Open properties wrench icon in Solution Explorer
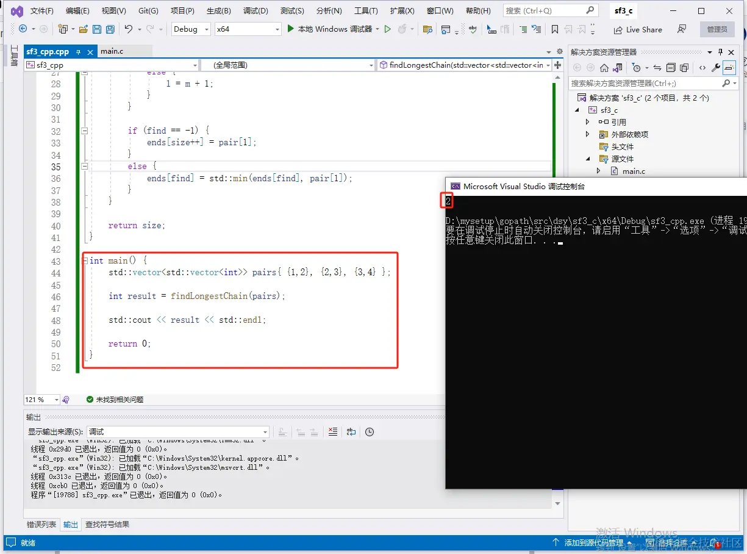 coord(716,68)
